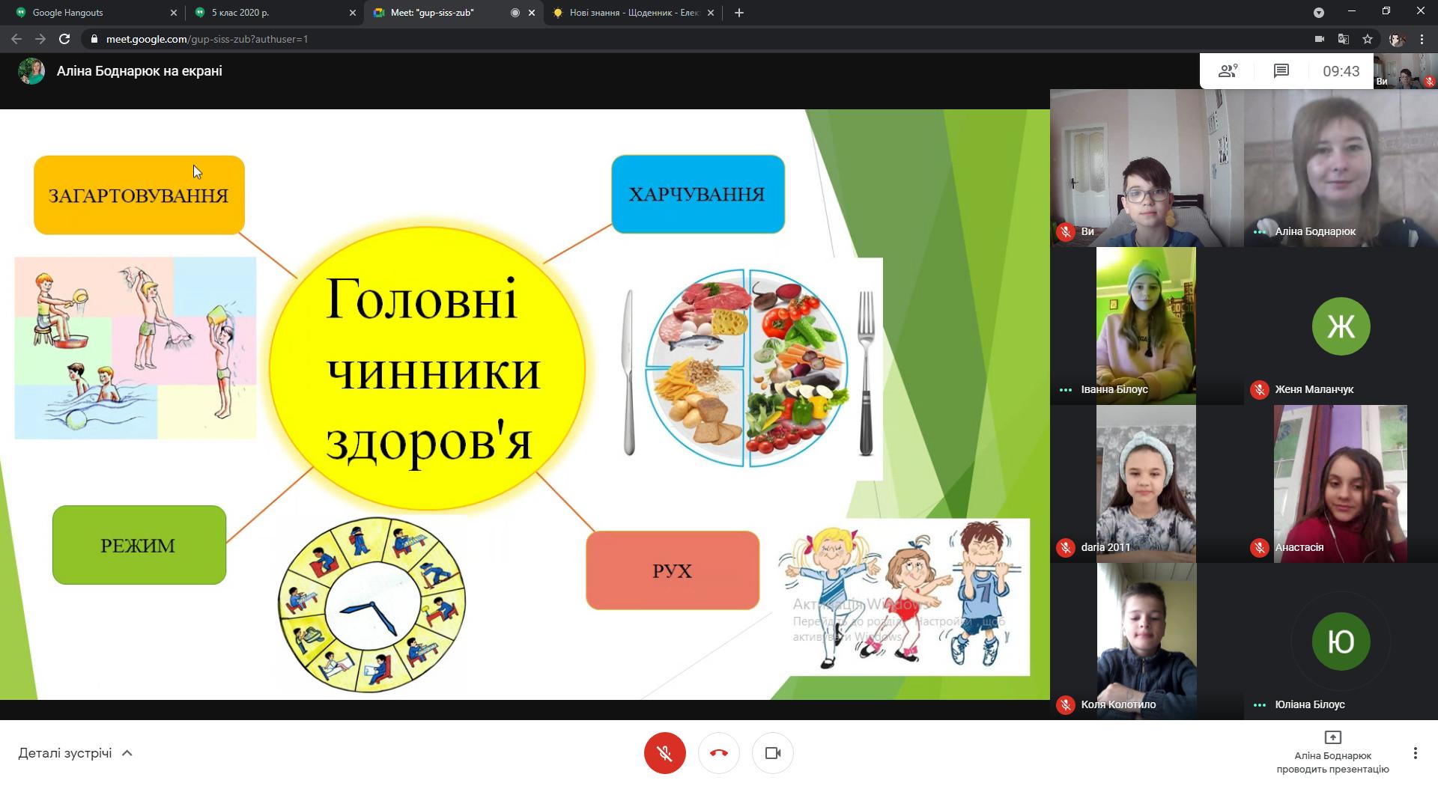Expand the Деталі зустрічі meeting details
The width and height of the screenshot is (1438, 786).
(75, 753)
